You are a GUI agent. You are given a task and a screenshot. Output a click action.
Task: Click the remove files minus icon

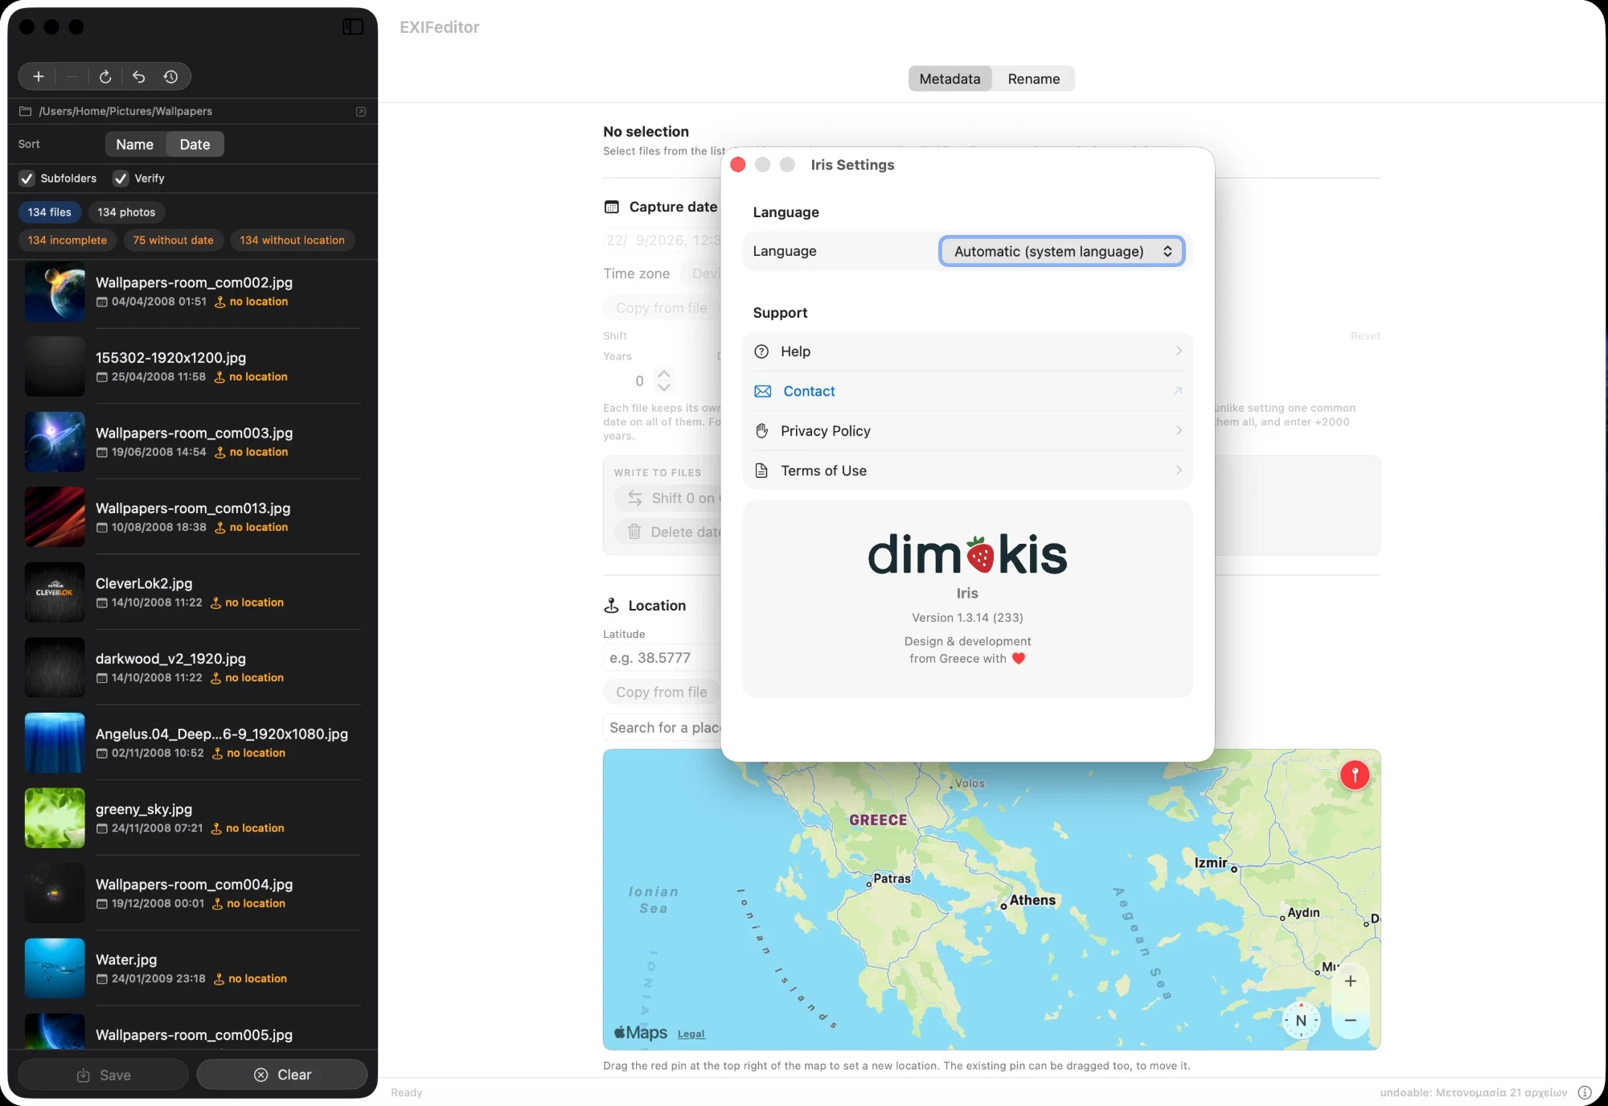coord(72,76)
